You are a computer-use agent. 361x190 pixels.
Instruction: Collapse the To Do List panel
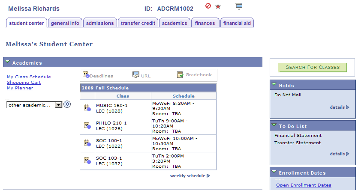[x=274, y=125]
